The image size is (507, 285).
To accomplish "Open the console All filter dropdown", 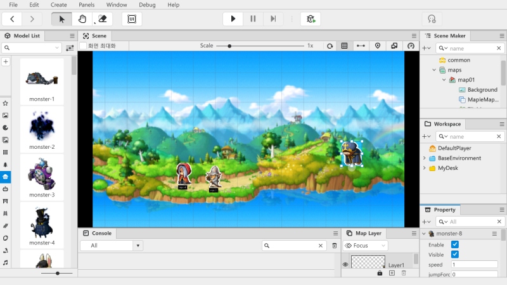I will point(112,246).
